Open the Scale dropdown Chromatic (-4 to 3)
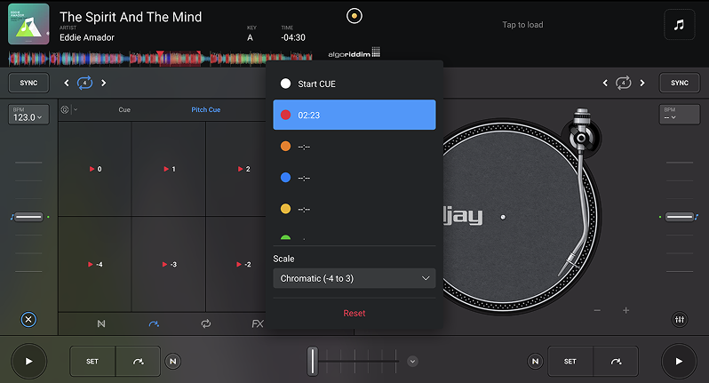The width and height of the screenshot is (709, 383). tap(354, 278)
